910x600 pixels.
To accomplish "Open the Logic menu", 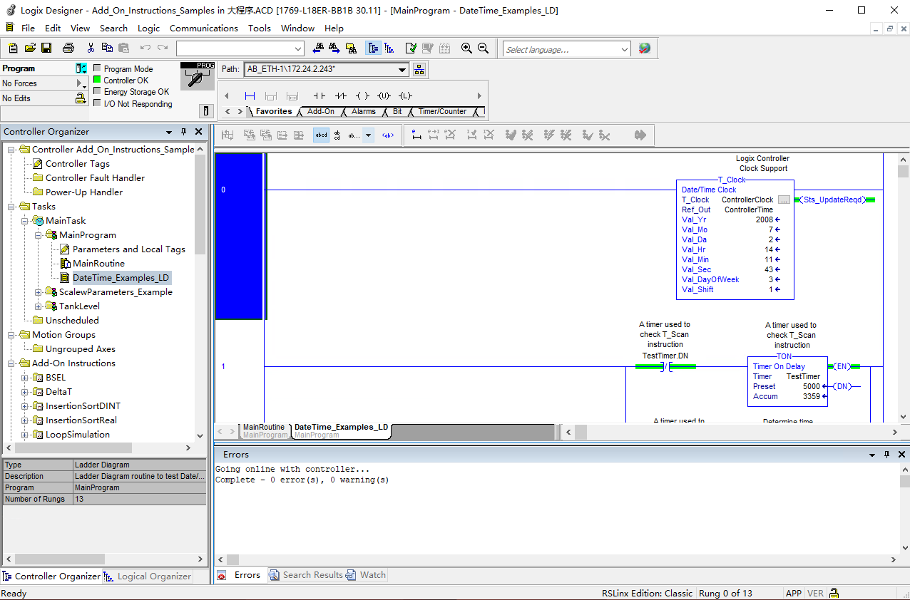I will pyautogui.click(x=148, y=29).
